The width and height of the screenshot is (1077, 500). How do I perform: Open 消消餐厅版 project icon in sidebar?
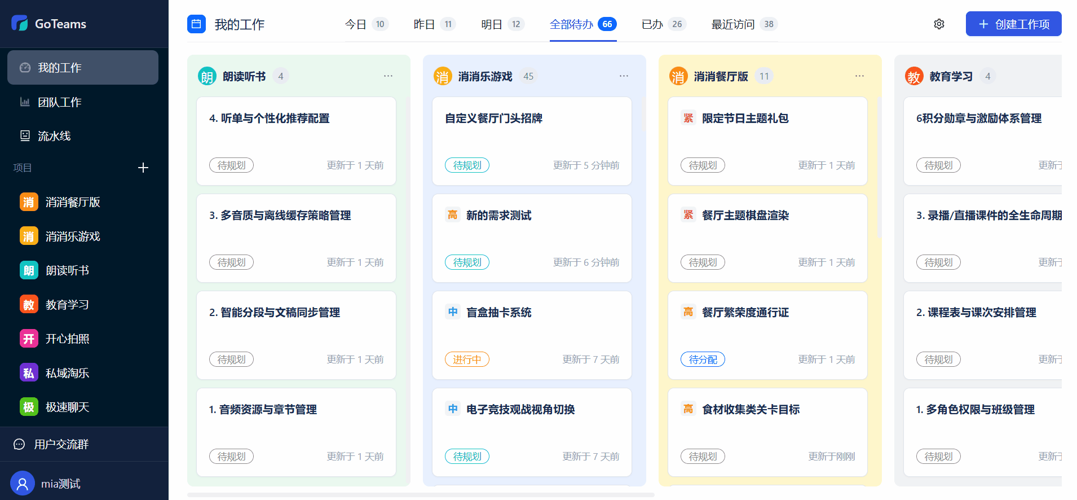pos(29,202)
